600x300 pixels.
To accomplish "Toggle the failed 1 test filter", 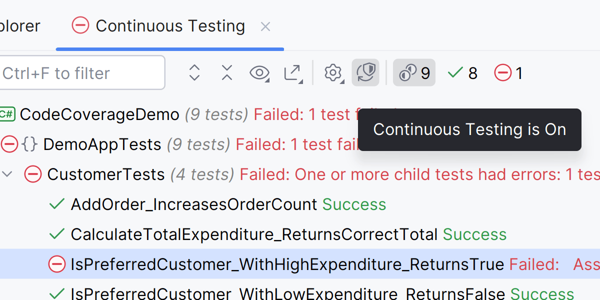I will coord(508,73).
